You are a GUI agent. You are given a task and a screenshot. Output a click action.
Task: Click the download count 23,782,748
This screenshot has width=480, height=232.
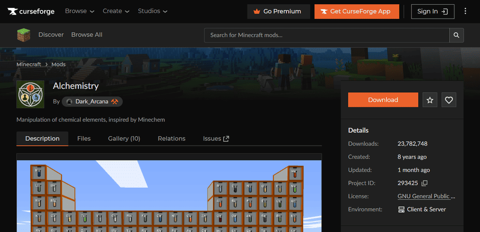click(x=412, y=144)
